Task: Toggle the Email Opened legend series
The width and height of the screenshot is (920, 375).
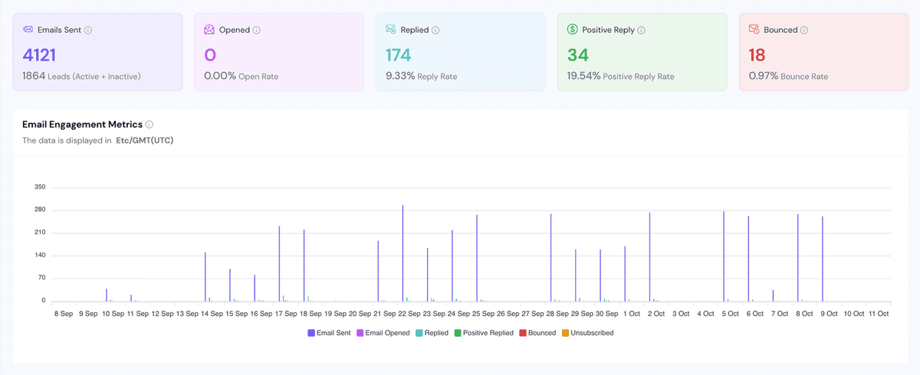Action: [x=383, y=333]
